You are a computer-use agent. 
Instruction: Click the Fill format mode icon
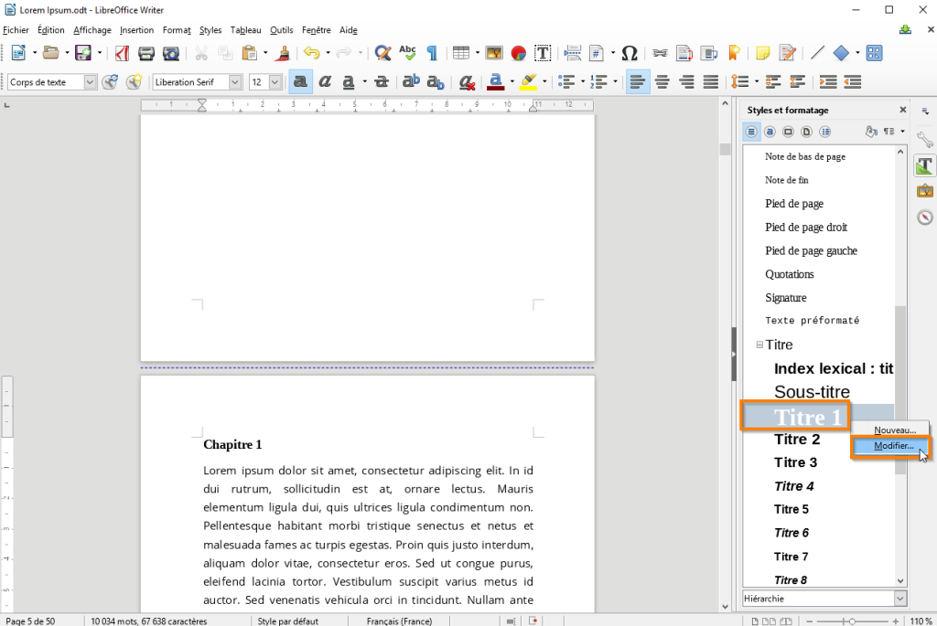coord(872,132)
